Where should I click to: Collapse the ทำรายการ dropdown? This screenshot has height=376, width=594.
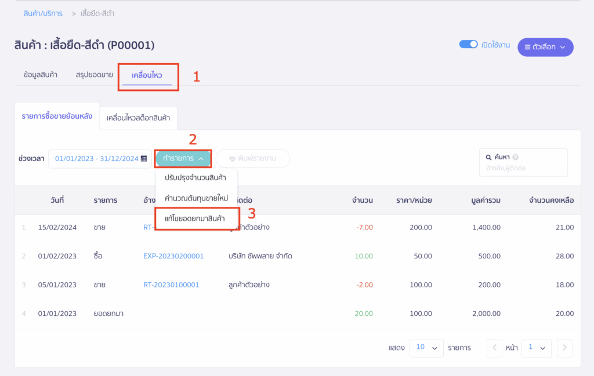click(183, 158)
